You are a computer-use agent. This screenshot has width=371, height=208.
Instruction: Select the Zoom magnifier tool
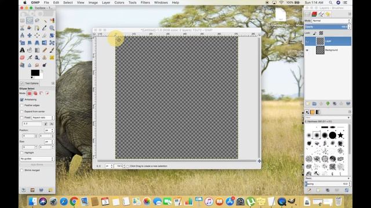(x=52, y=28)
